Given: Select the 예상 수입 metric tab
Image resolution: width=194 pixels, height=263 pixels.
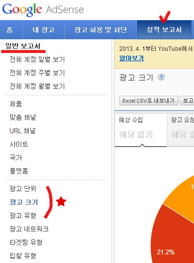Looking at the screenshot, I should point(141,130).
